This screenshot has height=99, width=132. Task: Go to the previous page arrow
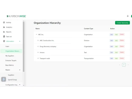click(x=120, y=65)
